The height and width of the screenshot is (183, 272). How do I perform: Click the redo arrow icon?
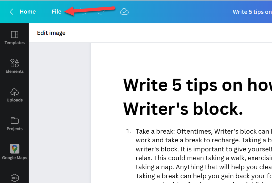pos(102,12)
